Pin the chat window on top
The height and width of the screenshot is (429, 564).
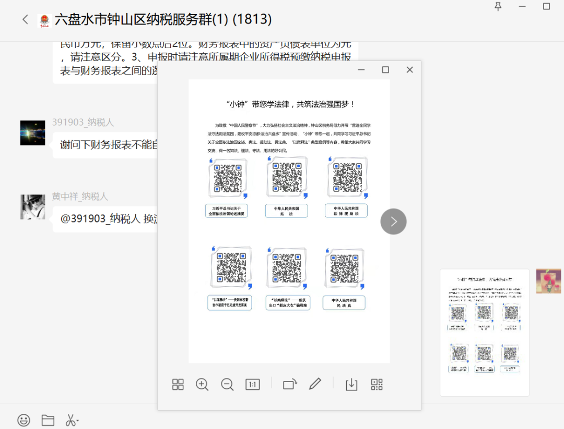point(498,6)
